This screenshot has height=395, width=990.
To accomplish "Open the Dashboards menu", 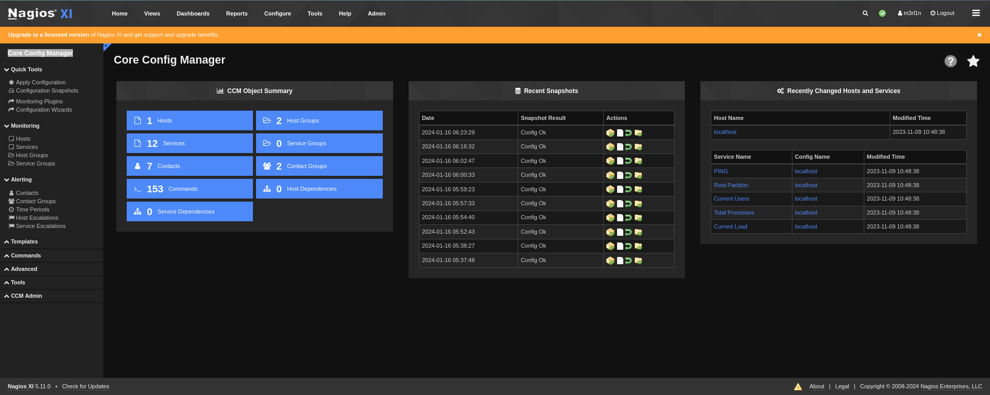I will click(x=193, y=13).
